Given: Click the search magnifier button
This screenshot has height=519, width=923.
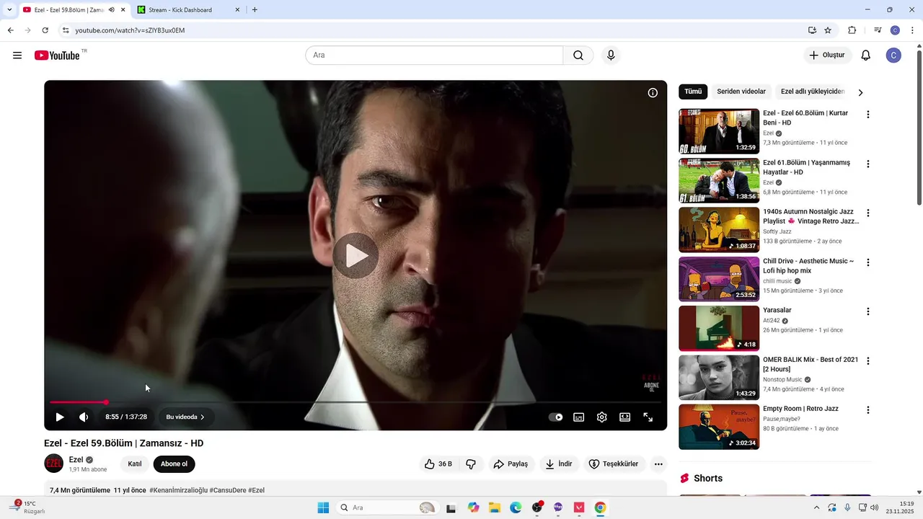Looking at the screenshot, I should [x=578, y=56].
